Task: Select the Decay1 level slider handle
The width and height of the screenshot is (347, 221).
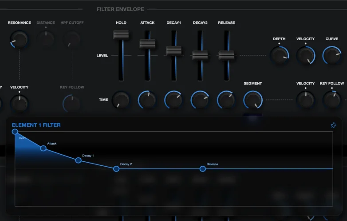Action: click(173, 50)
